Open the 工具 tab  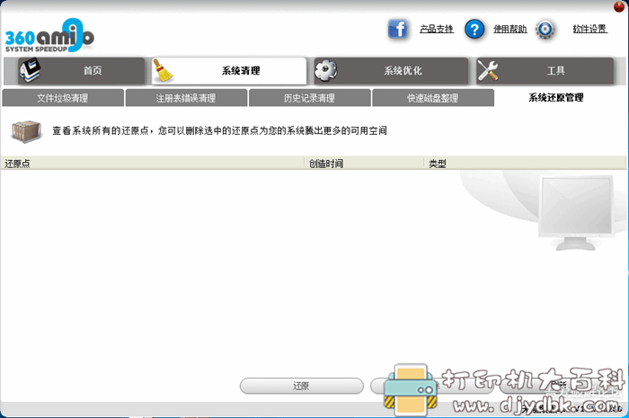[545, 71]
